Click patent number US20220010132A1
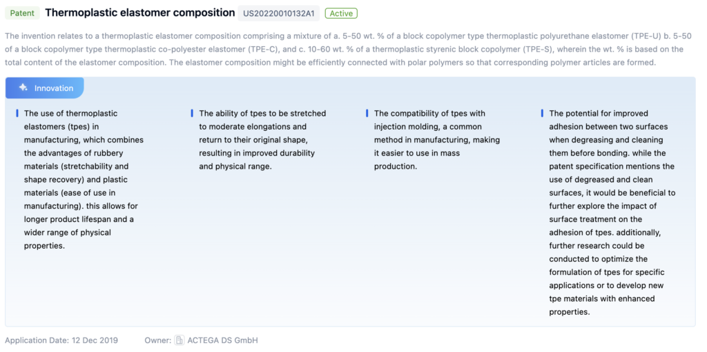 click(x=278, y=13)
